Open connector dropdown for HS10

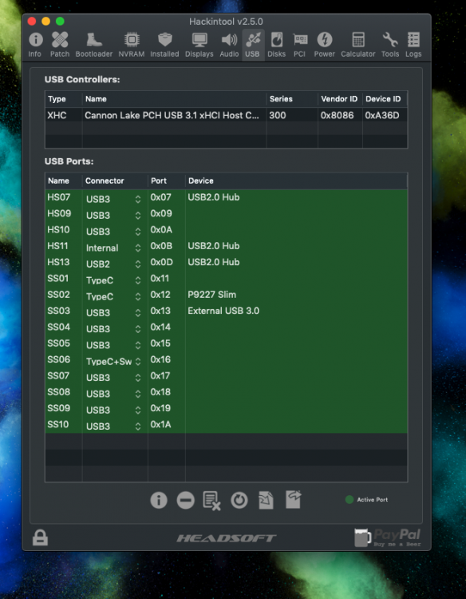114,232
